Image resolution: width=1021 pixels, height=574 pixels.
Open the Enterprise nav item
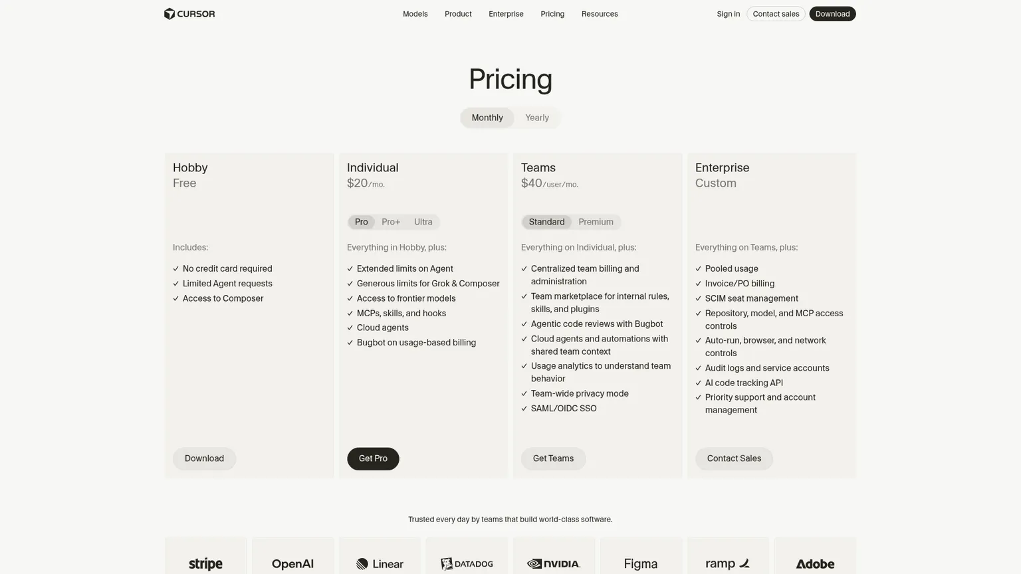[506, 14]
